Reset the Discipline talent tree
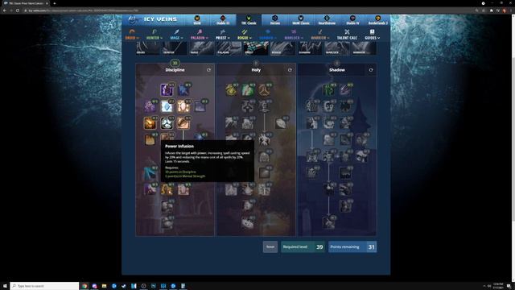Image resolution: width=515 pixels, height=290 pixels. [209, 70]
